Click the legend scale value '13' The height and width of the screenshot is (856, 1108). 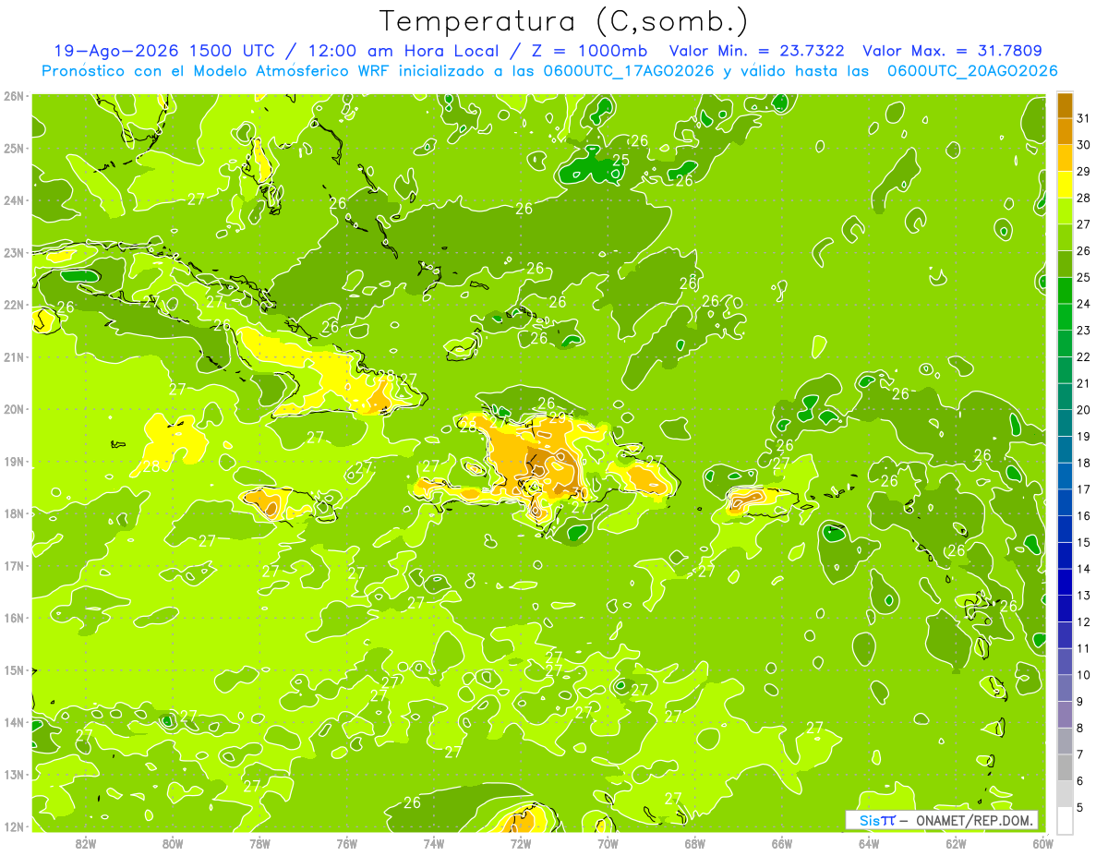click(x=1083, y=596)
